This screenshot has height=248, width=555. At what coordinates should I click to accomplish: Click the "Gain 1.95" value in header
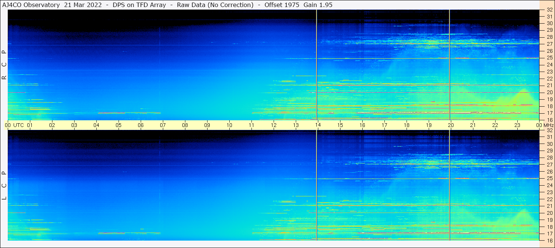pos(318,5)
